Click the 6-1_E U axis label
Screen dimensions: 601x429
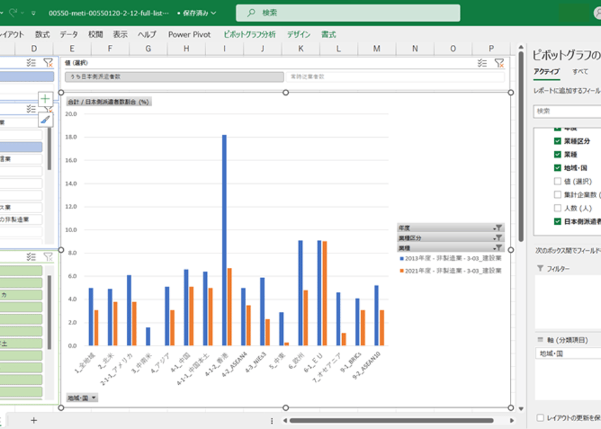[x=313, y=363]
